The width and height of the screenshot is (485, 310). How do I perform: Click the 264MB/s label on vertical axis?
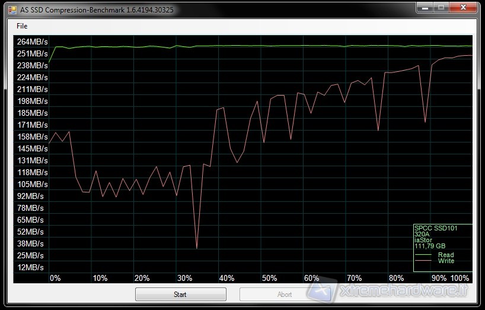point(33,42)
